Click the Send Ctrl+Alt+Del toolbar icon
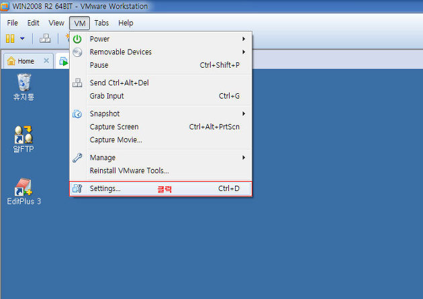This screenshot has width=423, height=299. 45,38
